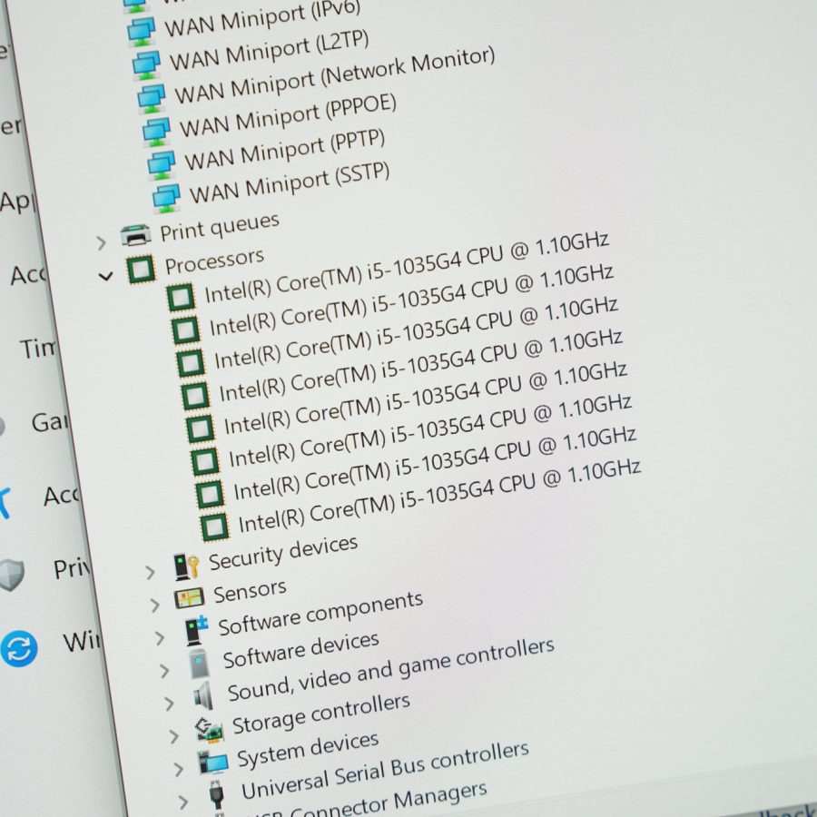Expand the Software devices node
The image size is (817, 817).
coord(164,671)
